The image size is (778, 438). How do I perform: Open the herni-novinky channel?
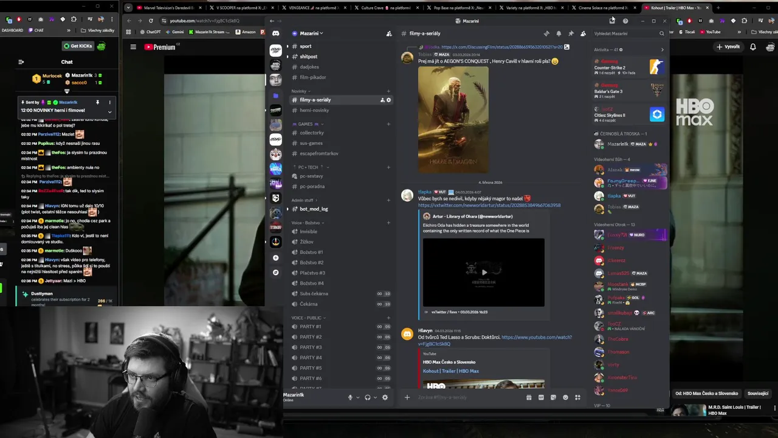[341, 110]
